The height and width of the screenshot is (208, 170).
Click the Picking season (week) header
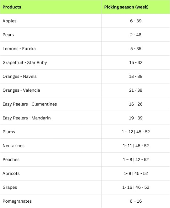(x=126, y=7)
